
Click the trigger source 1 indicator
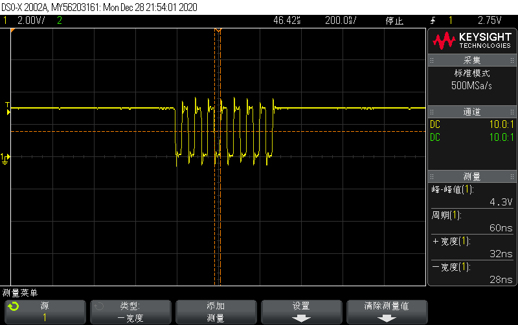click(x=450, y=21)
